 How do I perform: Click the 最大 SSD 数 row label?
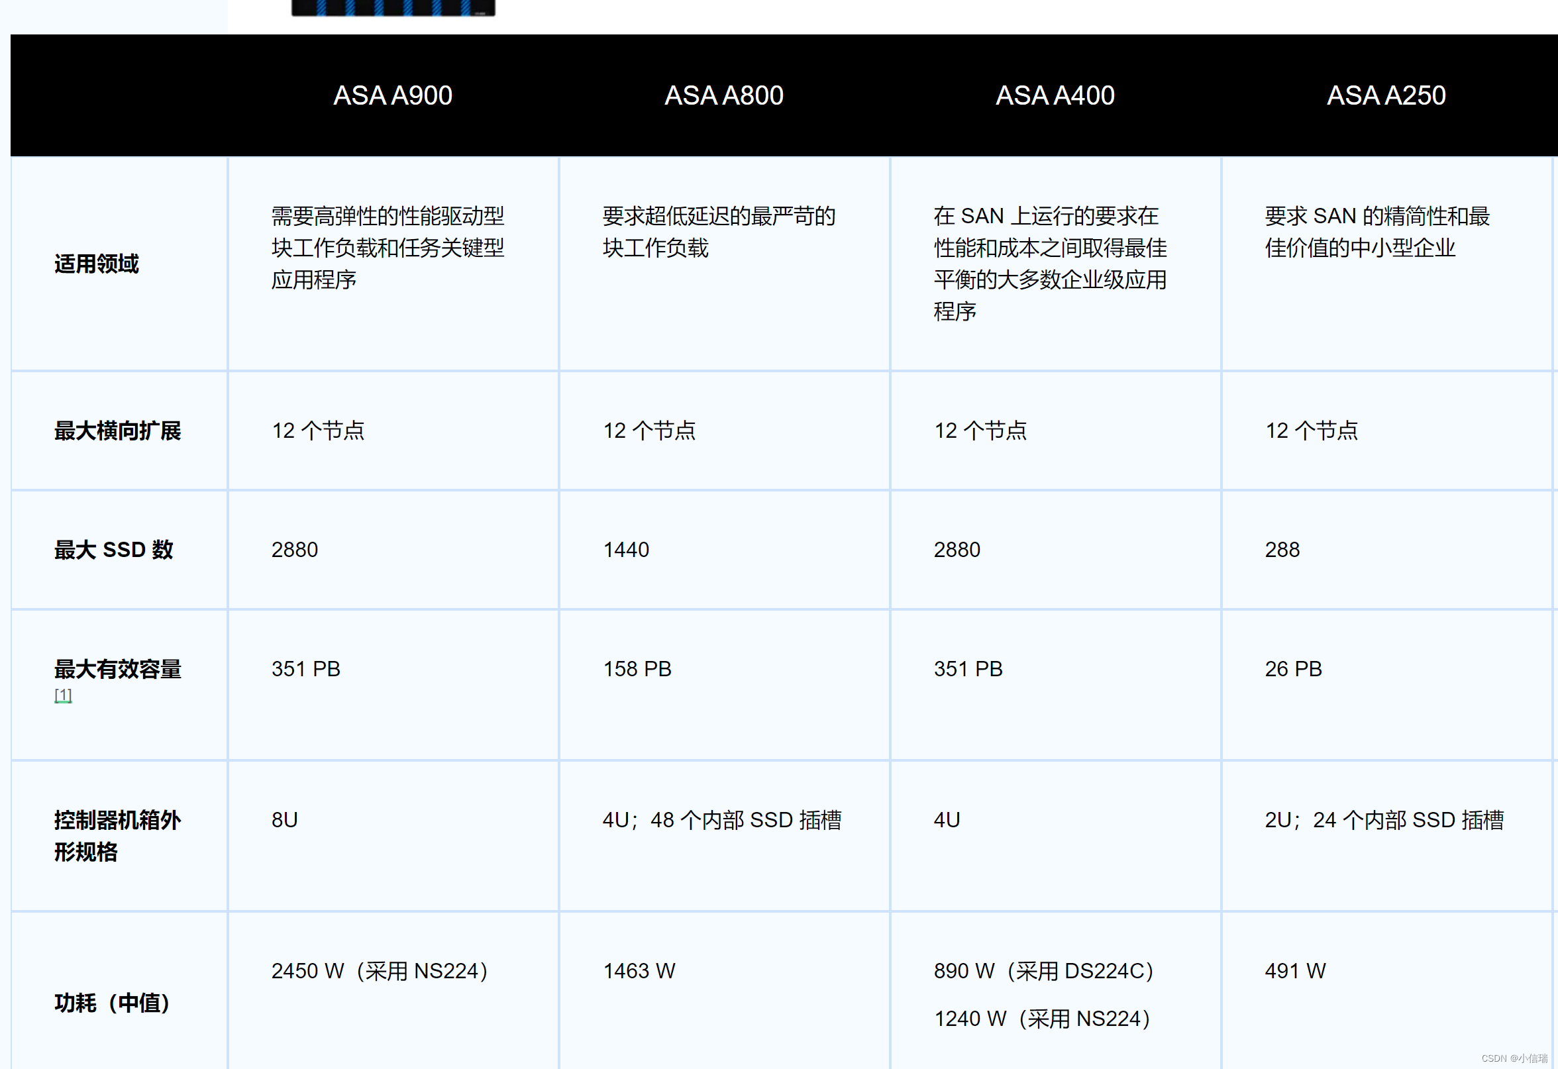(114, 550)
